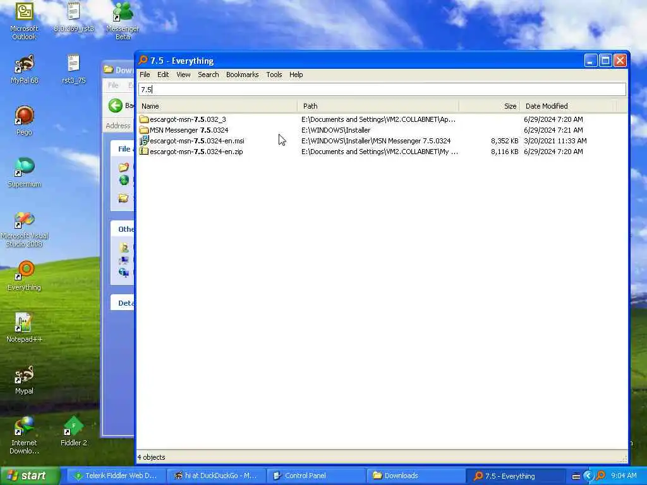Viewport: 647px width, 485px height.
Task: Click date 3/20/2021 11:33 AM
Action: [x=555, y=141]
